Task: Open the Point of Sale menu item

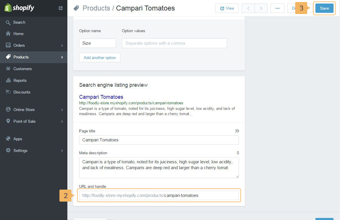Action: pos(24,121)
